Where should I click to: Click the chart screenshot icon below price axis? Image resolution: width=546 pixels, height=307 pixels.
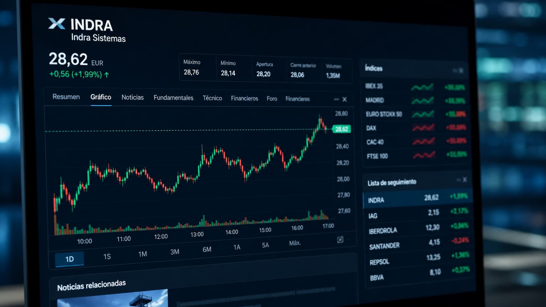coord(340,240)
